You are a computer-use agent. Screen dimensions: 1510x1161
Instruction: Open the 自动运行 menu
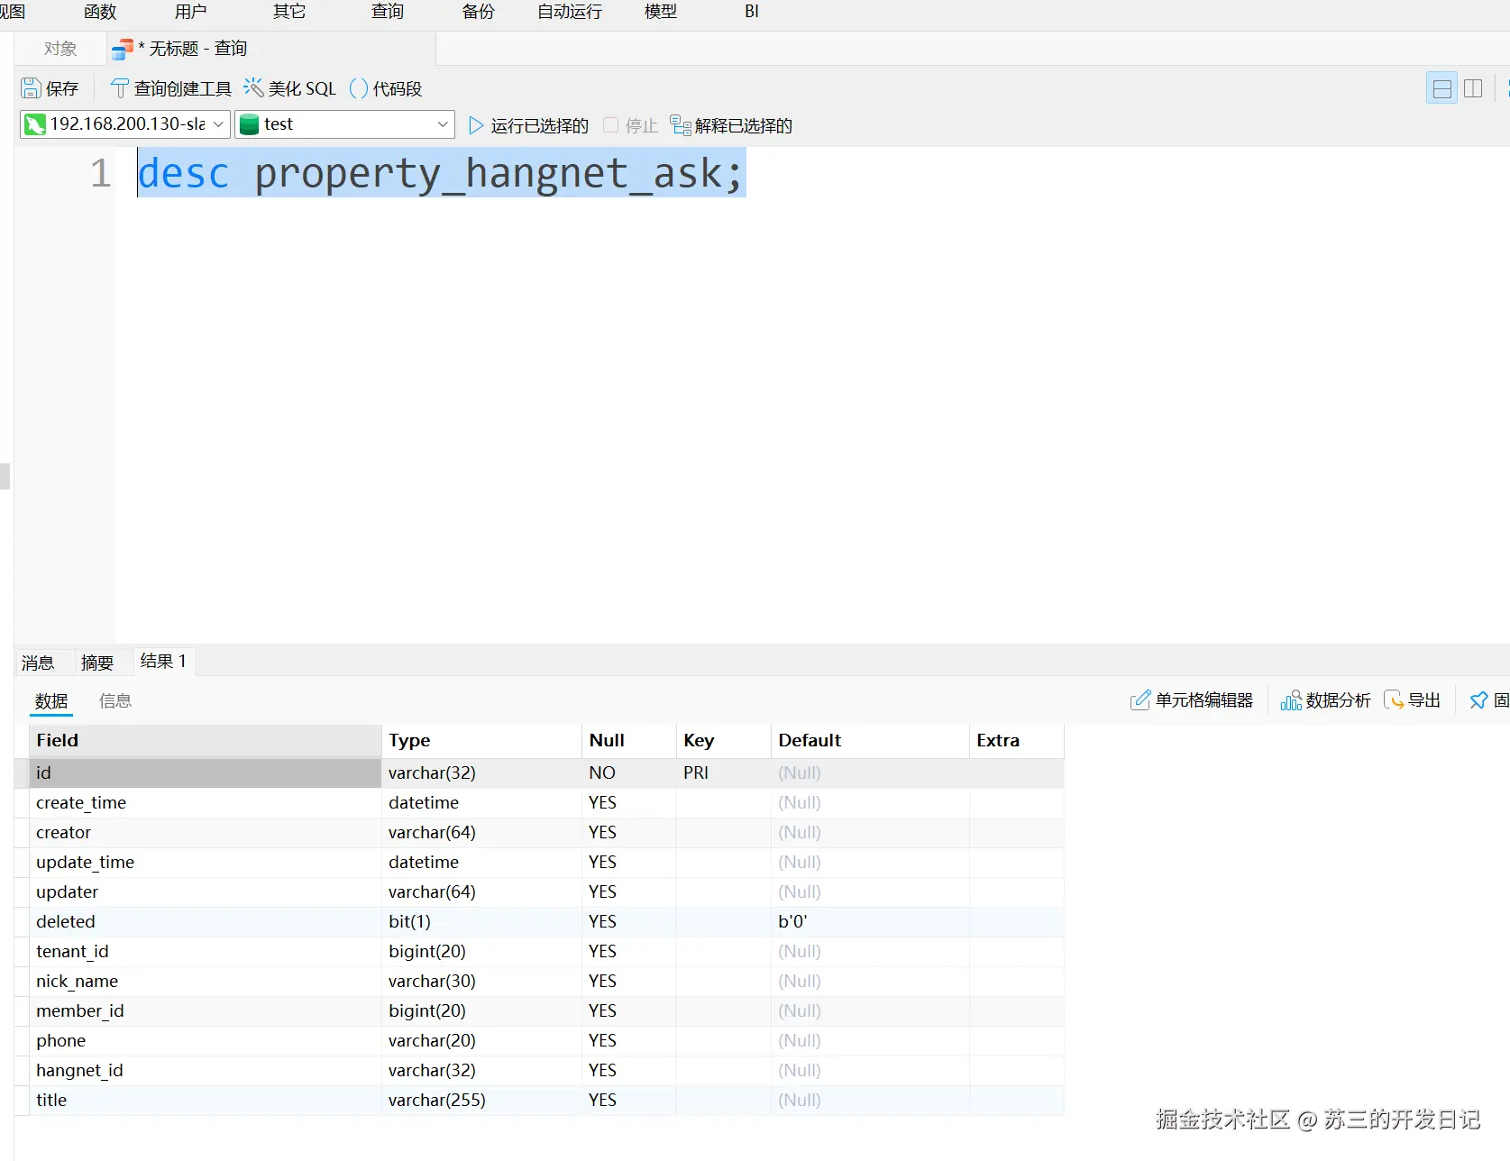[570, 12]
